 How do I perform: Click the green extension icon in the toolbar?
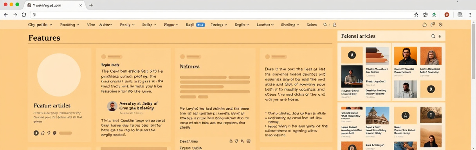pyautogui.click(x=434, y=14)
